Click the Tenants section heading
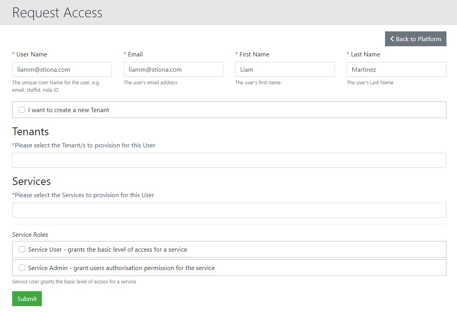Viewport: 457px width, 312px height. pos(30,132)
